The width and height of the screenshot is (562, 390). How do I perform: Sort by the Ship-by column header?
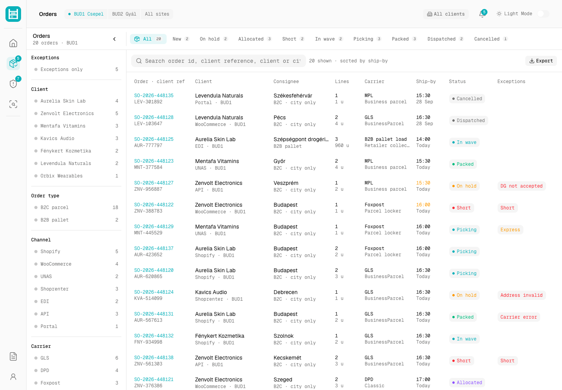426,82
